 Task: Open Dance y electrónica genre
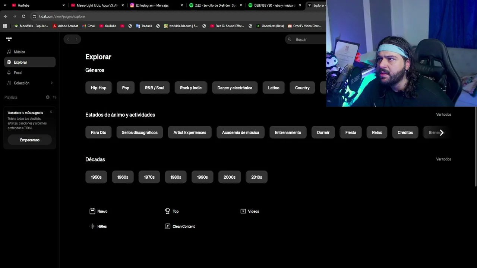point(235,88)
